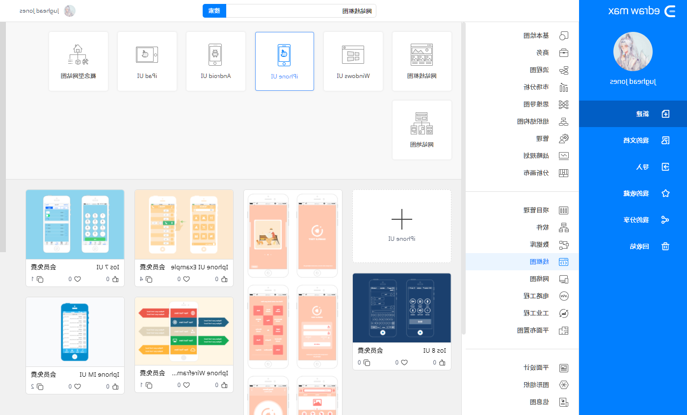The image size is (687, 415).
Task: Choose the 概念型网站图 template type tile
Action: click(79, 61)
